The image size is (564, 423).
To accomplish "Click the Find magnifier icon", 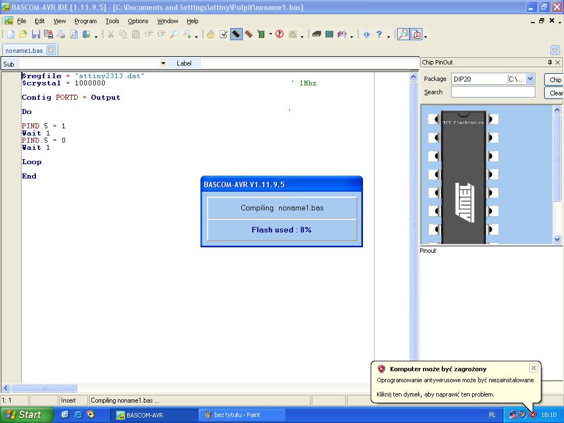I will [x=173, y=34].
